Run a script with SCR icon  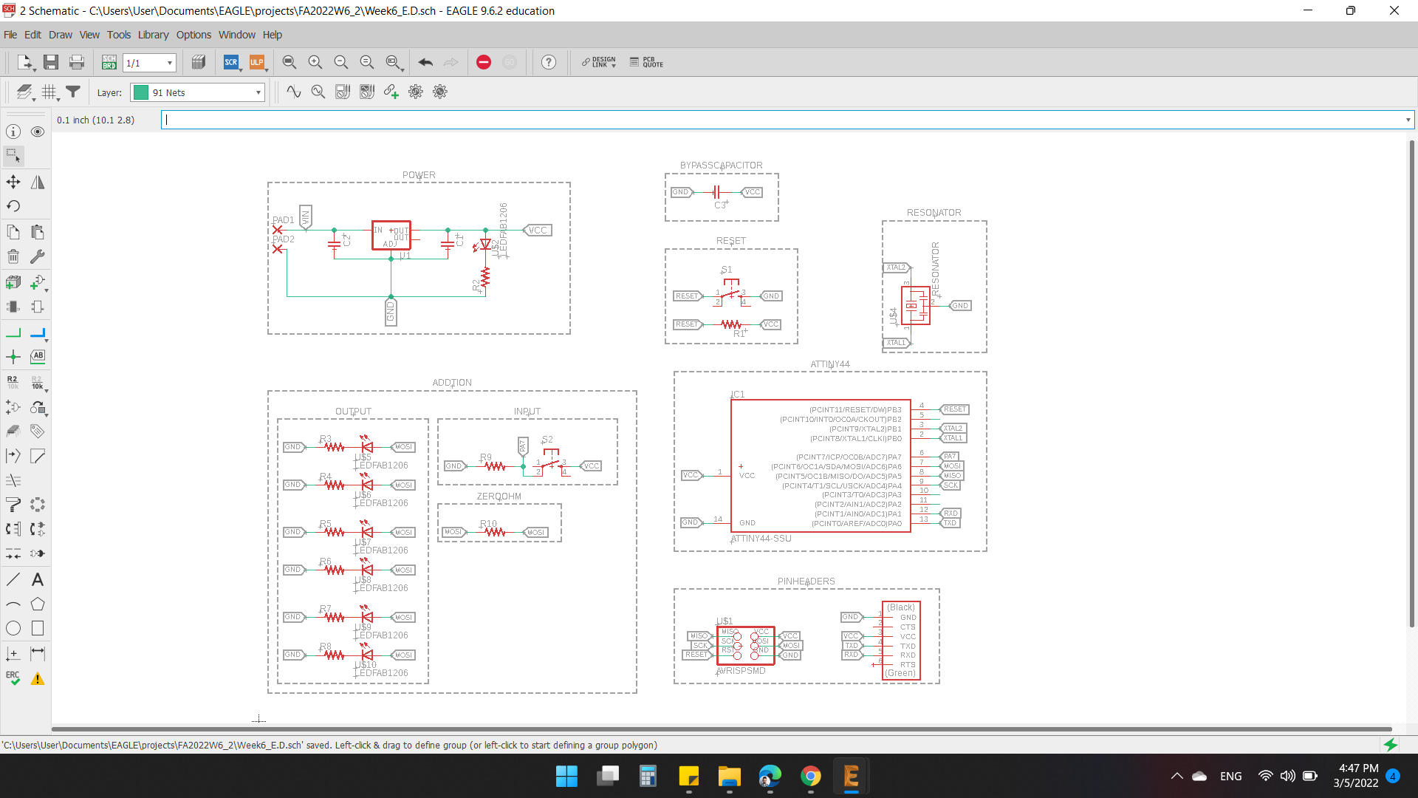pos(231,62)
